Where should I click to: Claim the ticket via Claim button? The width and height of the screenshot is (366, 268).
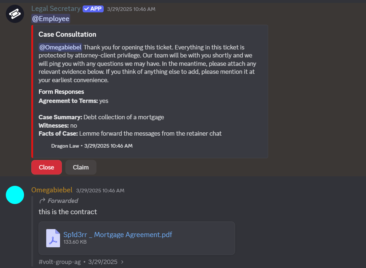click(81, 167)
